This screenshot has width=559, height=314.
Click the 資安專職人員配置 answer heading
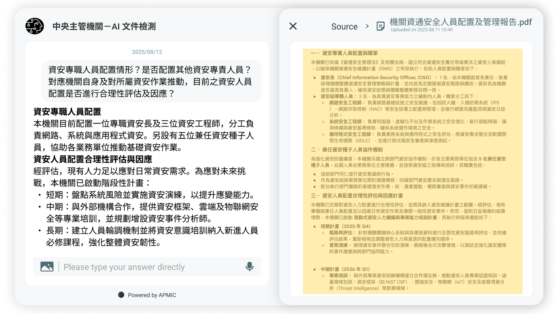tap(67, 112)
